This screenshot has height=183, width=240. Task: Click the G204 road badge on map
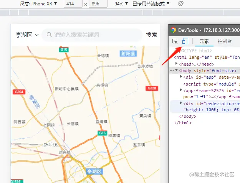pyautogui.click(x=19, y=92)
